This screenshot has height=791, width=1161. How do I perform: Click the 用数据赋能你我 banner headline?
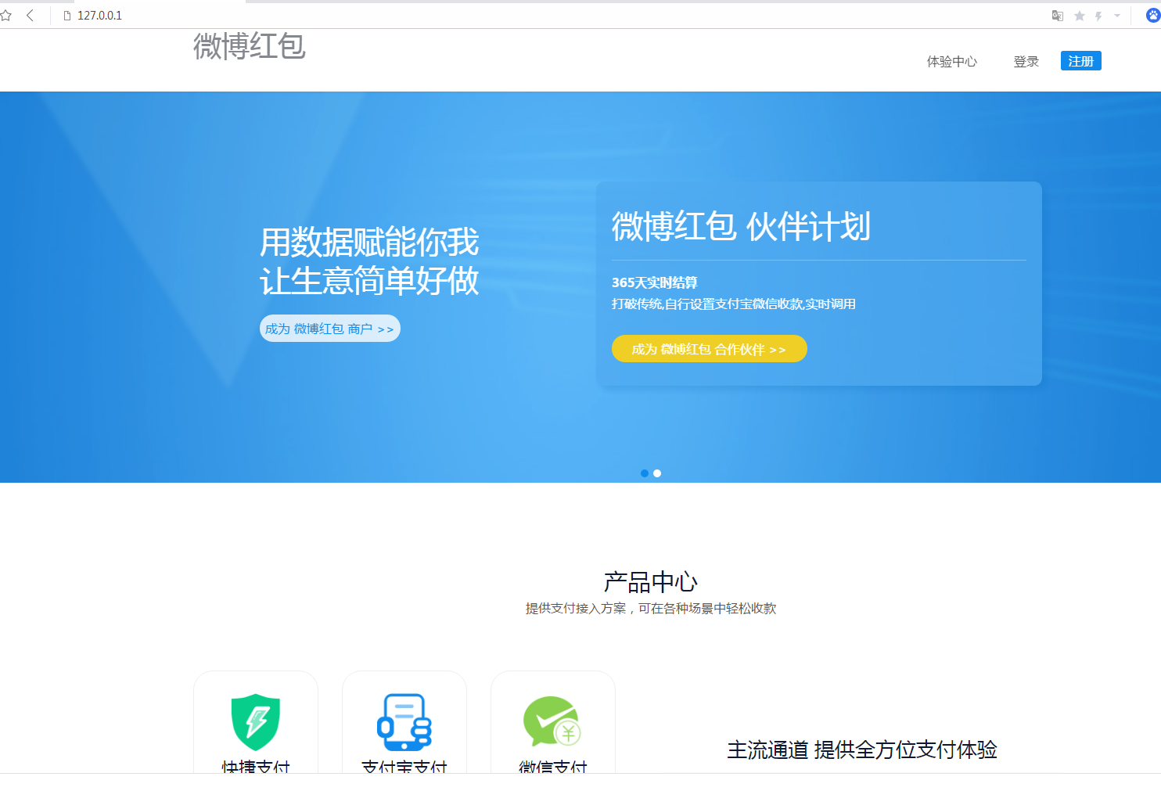click(x=369, y=242)
